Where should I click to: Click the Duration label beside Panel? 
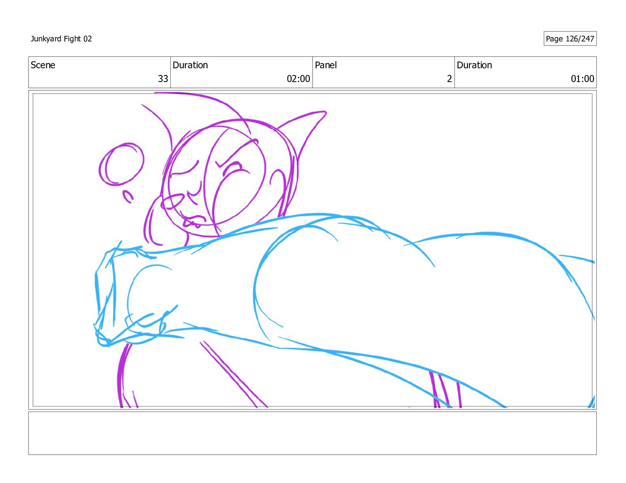[474, 65]
